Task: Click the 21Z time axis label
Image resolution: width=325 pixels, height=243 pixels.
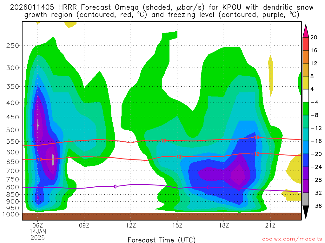Action: pos(270,225)
